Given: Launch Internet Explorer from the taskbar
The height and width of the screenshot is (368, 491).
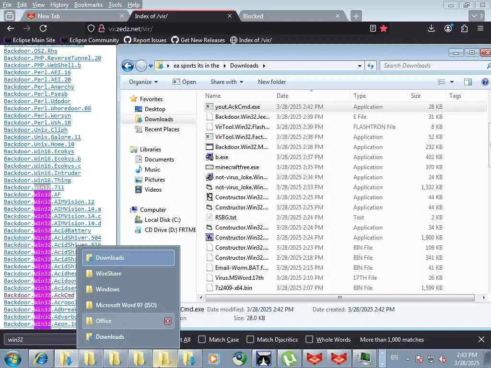Looking at the screenshot, I should click(x=41, y=358).
